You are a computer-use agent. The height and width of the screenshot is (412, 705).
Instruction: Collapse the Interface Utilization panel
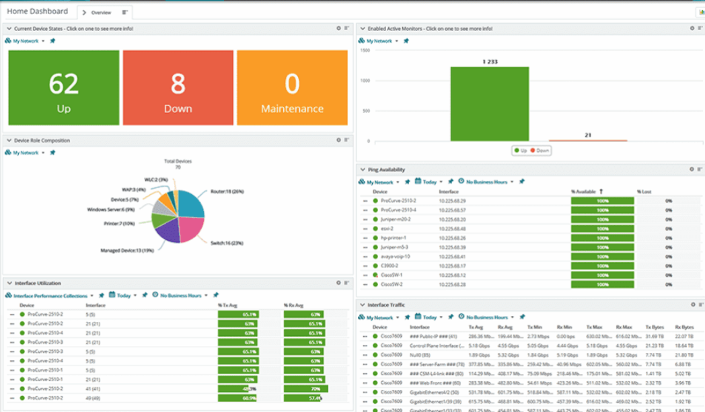[9, 284]
